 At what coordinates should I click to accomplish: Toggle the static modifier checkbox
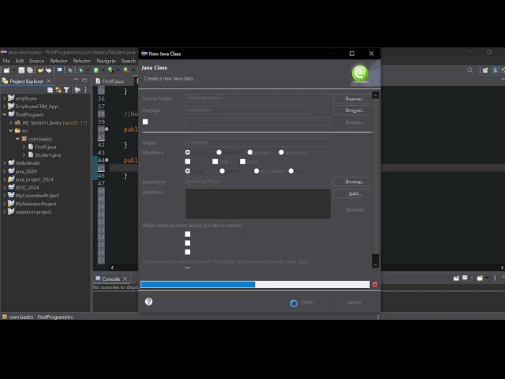[x=242, y=161]
